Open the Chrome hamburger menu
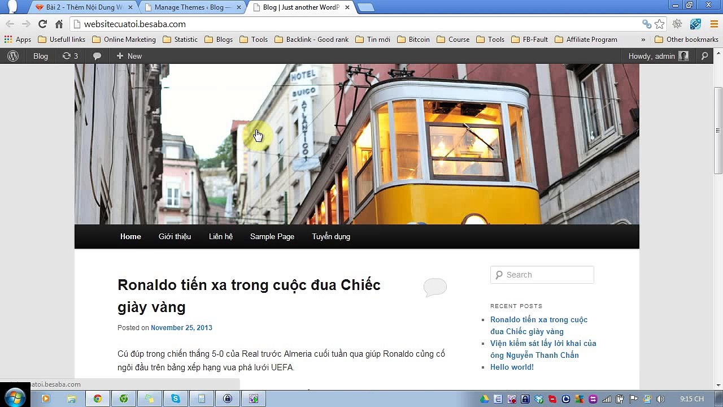This screenshot has height=407, width=723. [x=713, y=24]
